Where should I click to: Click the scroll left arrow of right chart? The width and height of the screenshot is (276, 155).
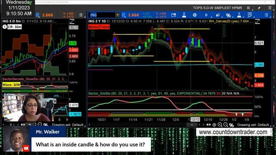[89, 125]
